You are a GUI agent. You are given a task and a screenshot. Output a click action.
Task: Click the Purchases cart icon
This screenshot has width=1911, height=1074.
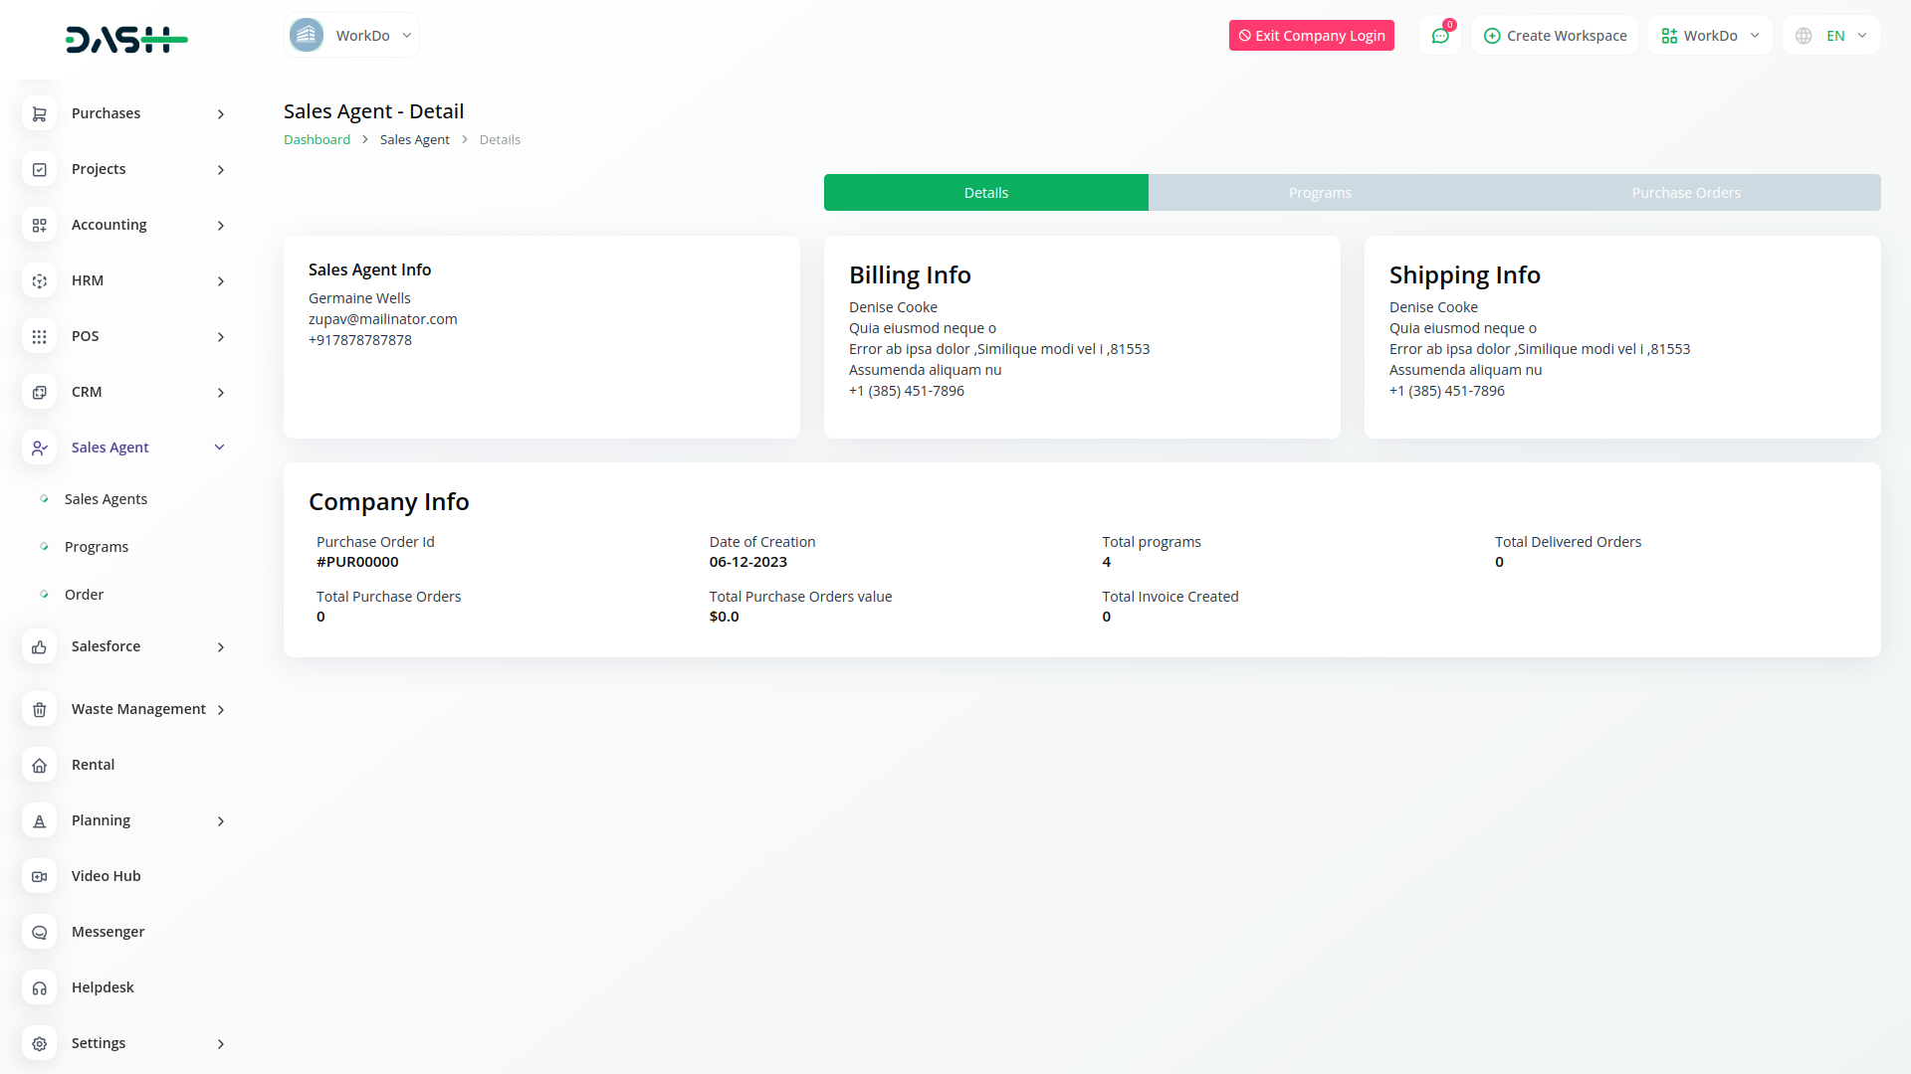pyautogui.click(x=39, y=114)
